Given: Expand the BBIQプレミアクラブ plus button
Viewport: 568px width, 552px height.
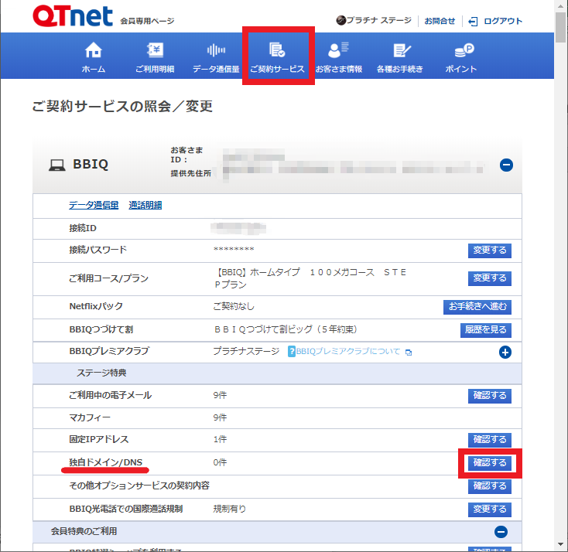Looking at the screenshot, I should pyautogui.click(x=505, y=353).
